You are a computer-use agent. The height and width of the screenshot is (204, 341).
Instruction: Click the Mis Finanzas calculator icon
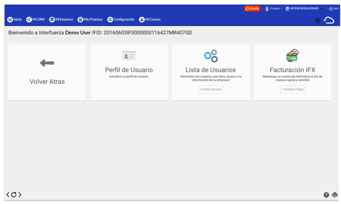pyautogui.click(x=80, y=20)
